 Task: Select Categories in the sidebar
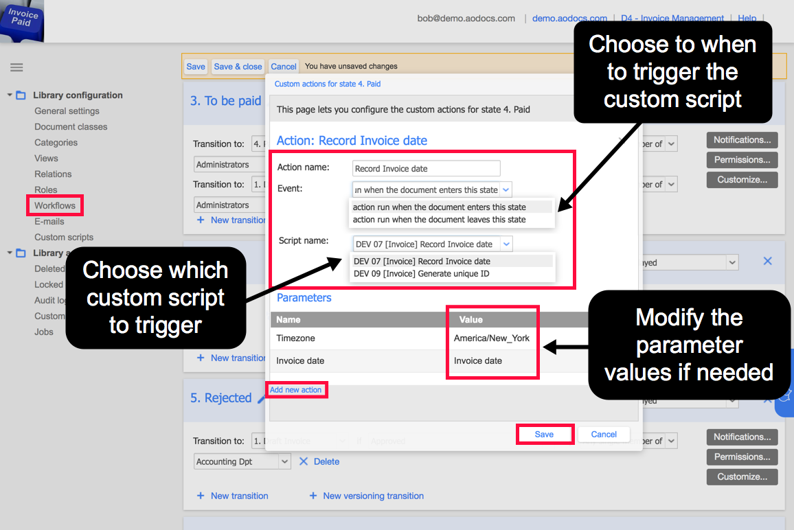56,142
